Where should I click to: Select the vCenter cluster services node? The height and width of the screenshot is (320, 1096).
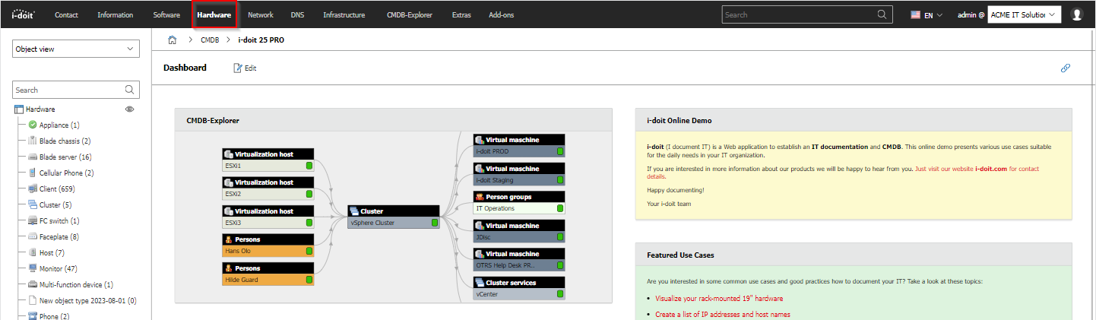click(x=519, y=288)
